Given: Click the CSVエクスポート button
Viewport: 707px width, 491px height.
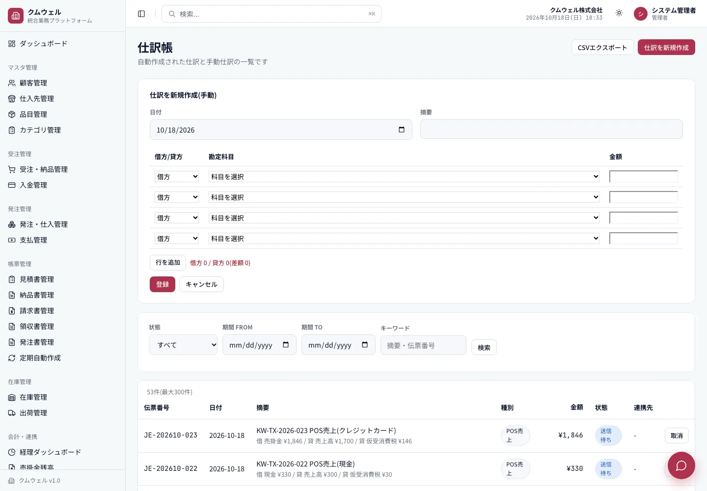Looking at the screenshot, I should [x=602, y=47].
